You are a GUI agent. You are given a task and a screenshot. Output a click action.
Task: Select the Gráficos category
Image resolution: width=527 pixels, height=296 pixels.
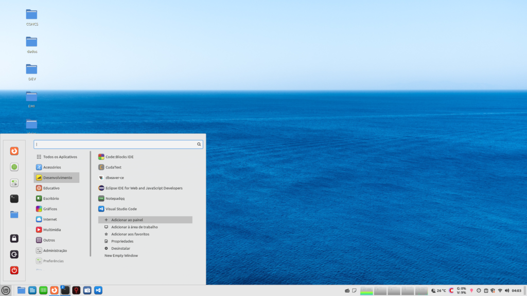(50, 209)
